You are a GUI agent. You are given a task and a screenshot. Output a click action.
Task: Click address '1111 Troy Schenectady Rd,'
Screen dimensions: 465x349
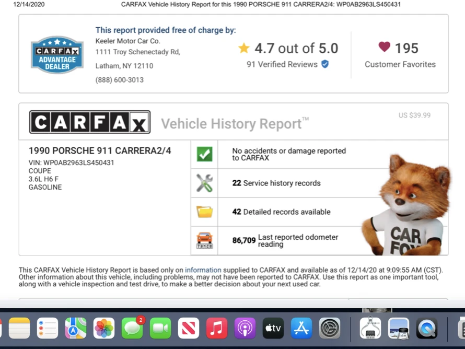click(137, 52)
